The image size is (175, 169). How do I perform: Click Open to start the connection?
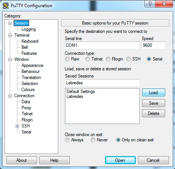(x=120, y=160)
